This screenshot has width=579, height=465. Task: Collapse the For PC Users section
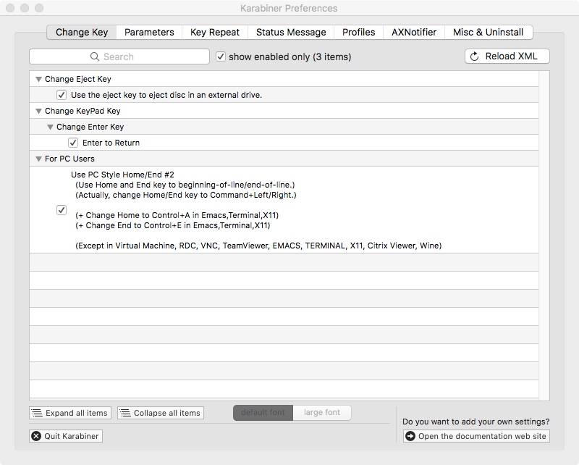tap(38, 159)
